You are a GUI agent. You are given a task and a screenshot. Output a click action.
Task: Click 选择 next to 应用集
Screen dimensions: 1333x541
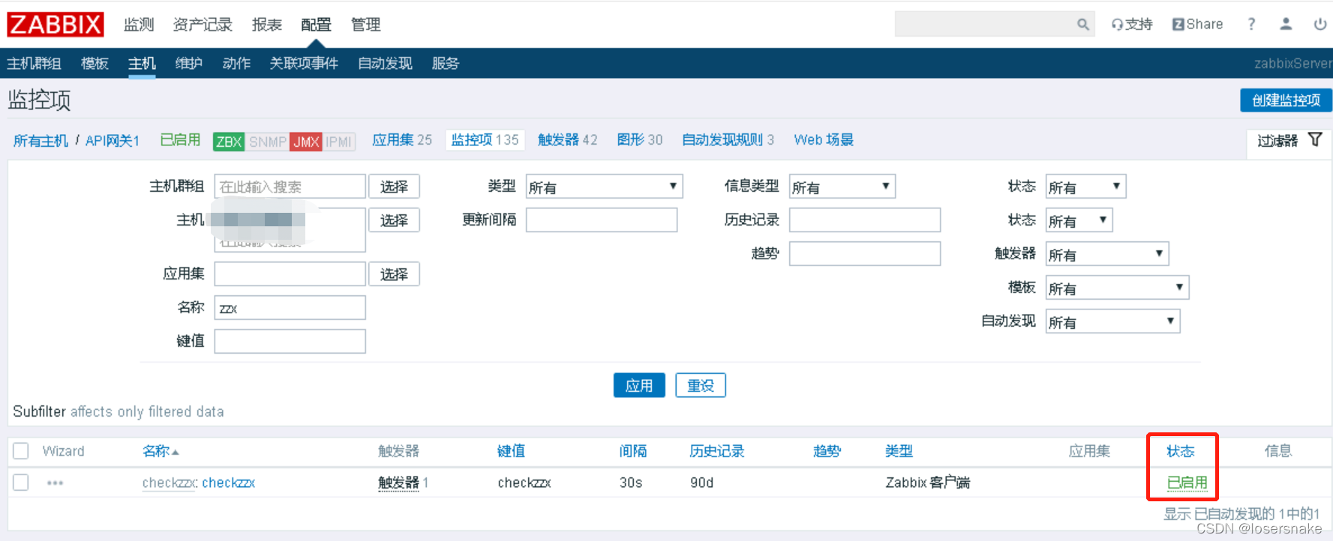click(x=394, y=274)
